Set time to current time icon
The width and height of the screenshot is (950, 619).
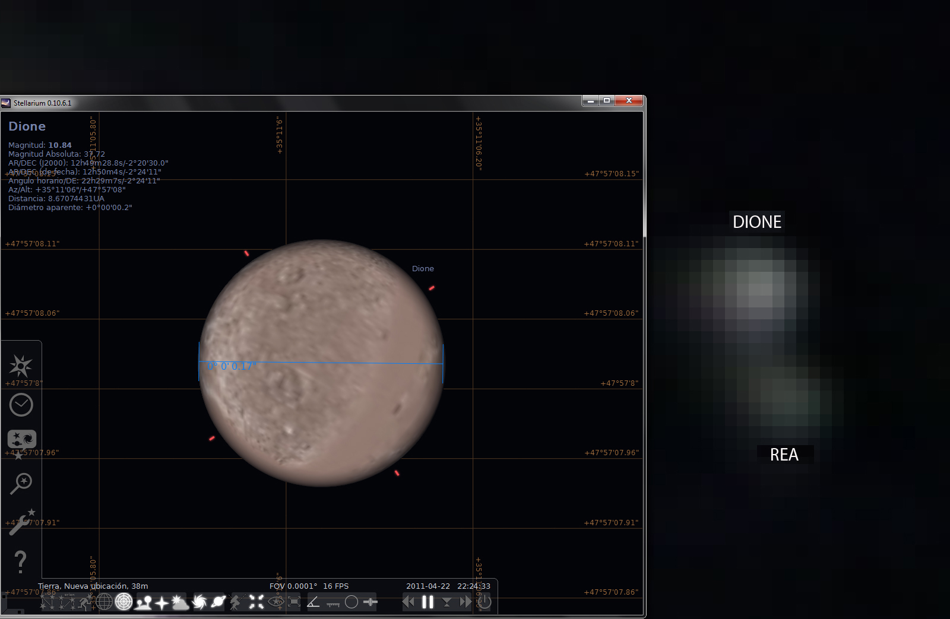(x=446, y=602)
